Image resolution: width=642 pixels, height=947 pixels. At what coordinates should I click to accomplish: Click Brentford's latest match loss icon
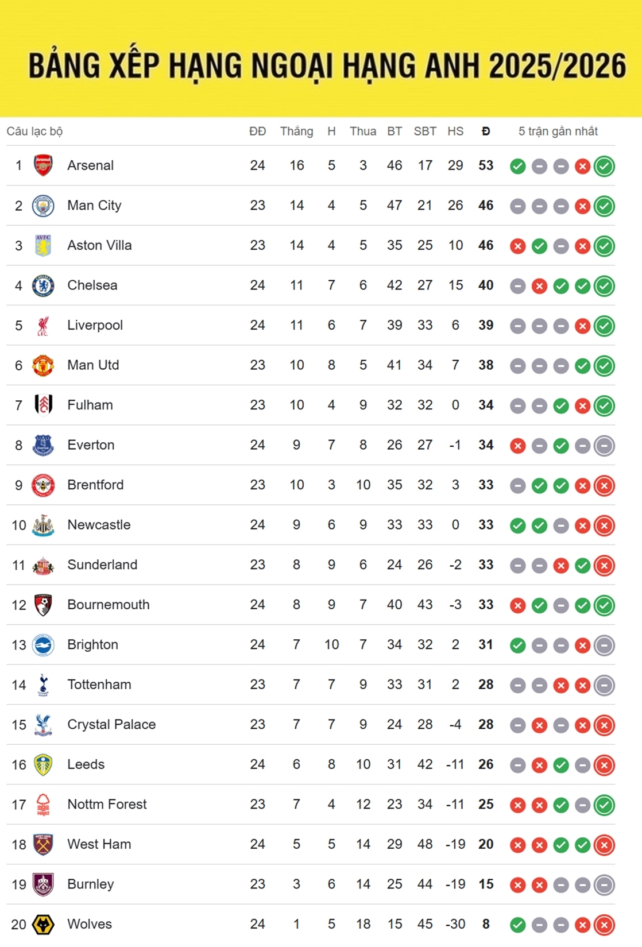coord(604,486)
